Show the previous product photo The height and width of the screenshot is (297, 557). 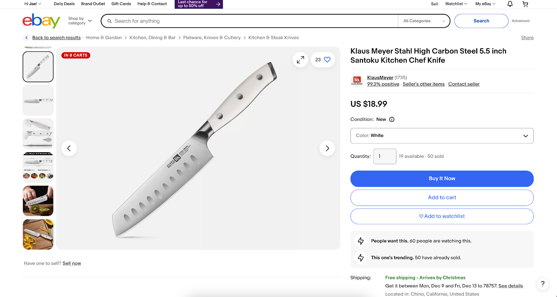coord(69,148)
